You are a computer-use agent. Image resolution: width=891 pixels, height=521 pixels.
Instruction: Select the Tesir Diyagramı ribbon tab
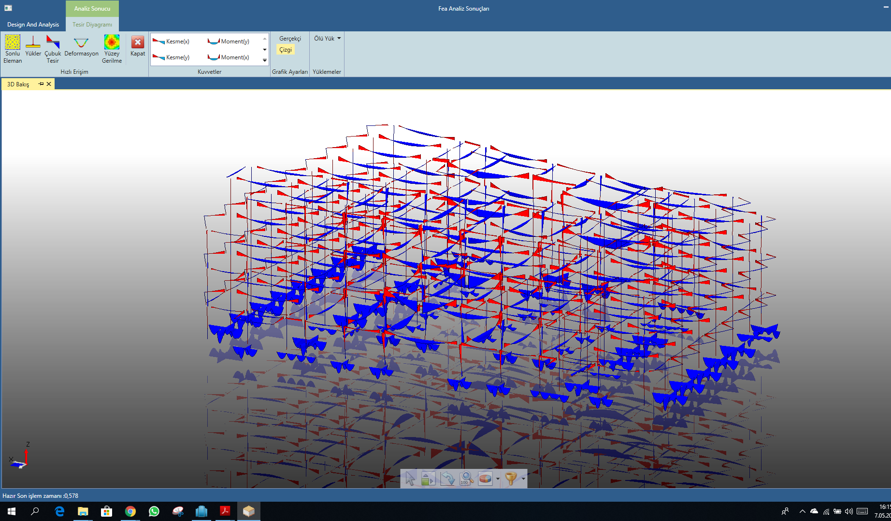pyautogui.click(x=92, y=25)
